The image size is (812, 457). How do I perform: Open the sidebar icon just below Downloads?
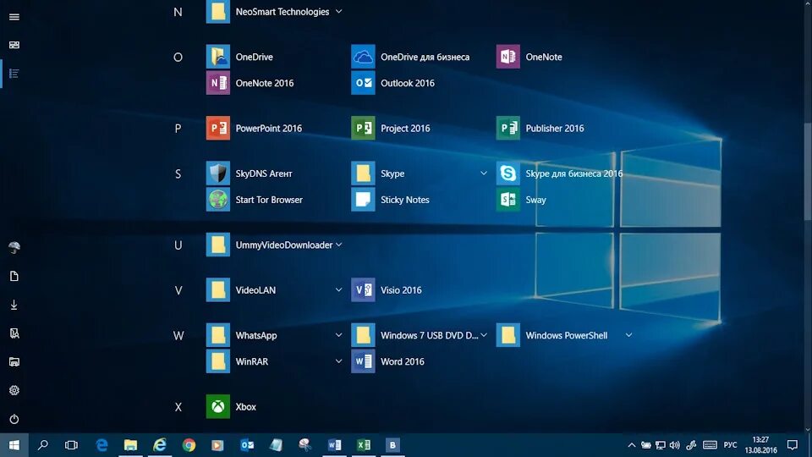[x=14, y=333]
